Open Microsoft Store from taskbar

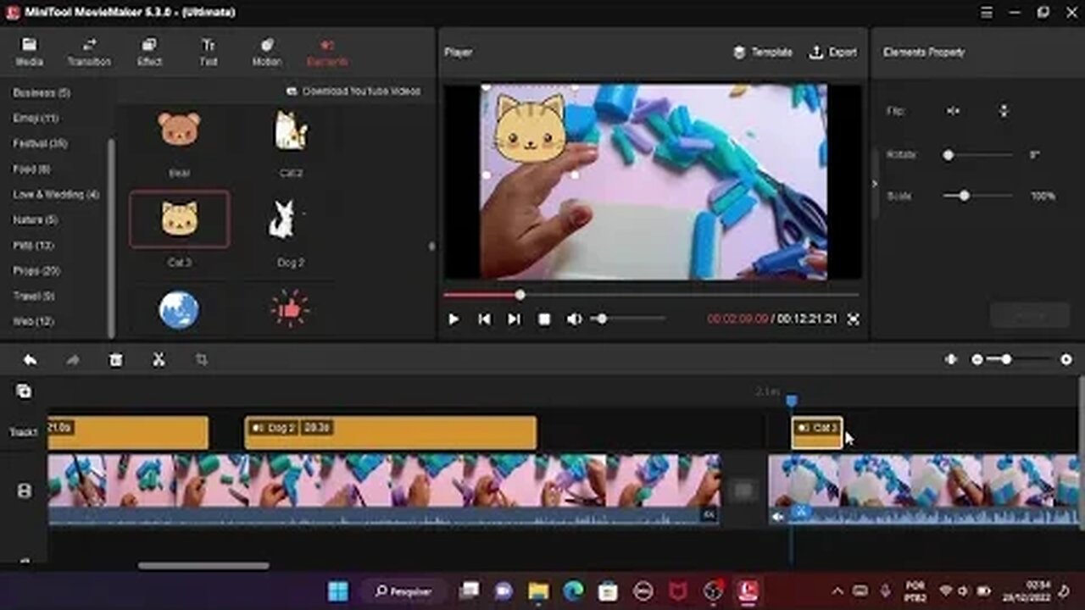click(608, 591)
